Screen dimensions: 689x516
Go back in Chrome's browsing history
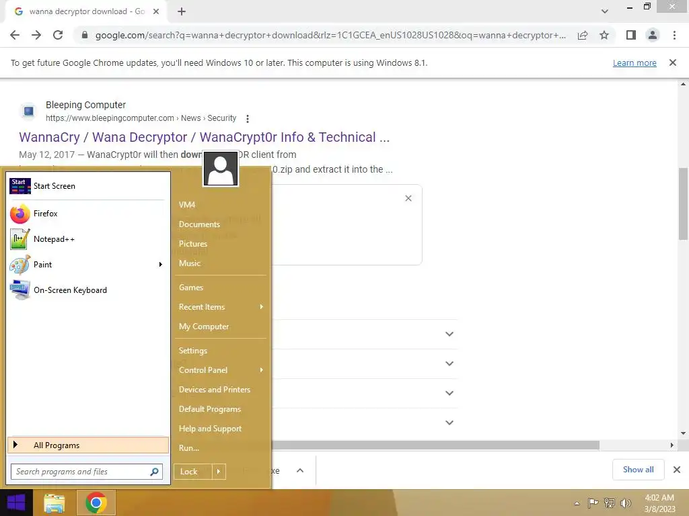click(x=15, y=35)
